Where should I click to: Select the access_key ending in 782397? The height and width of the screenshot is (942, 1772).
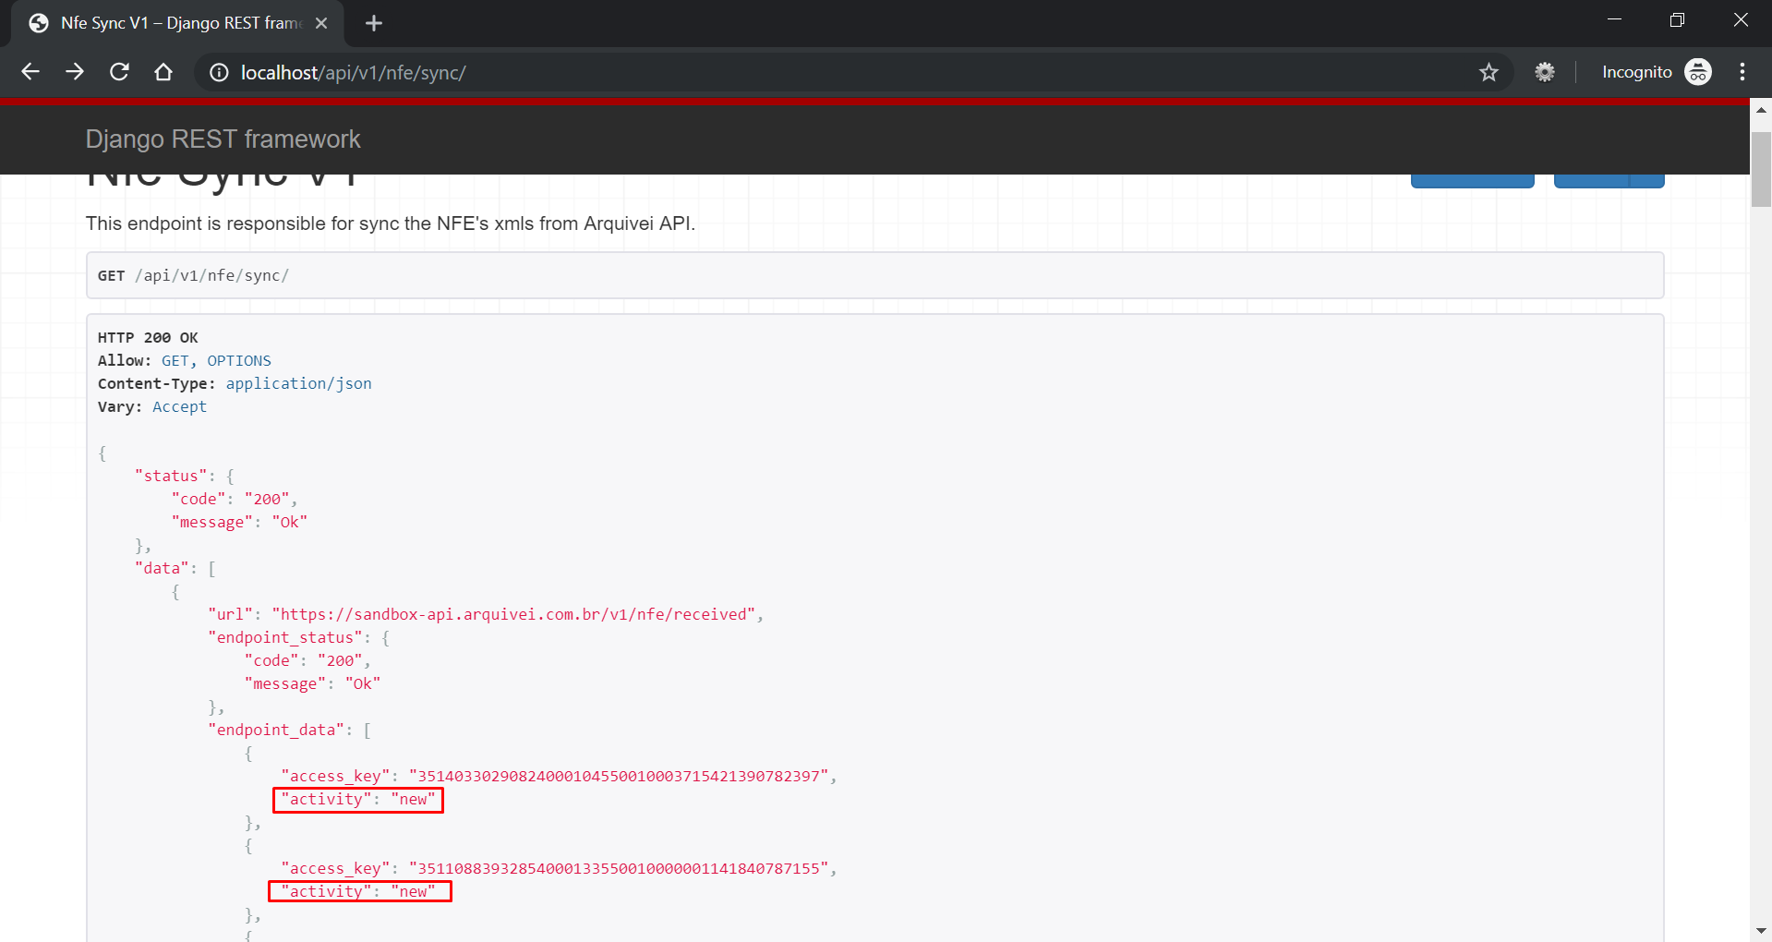[x=619, y=776]
